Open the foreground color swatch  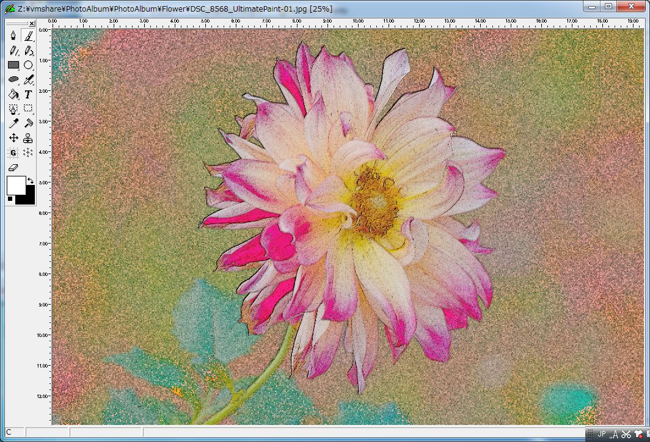pyautogui.click(x=16, y=183)
